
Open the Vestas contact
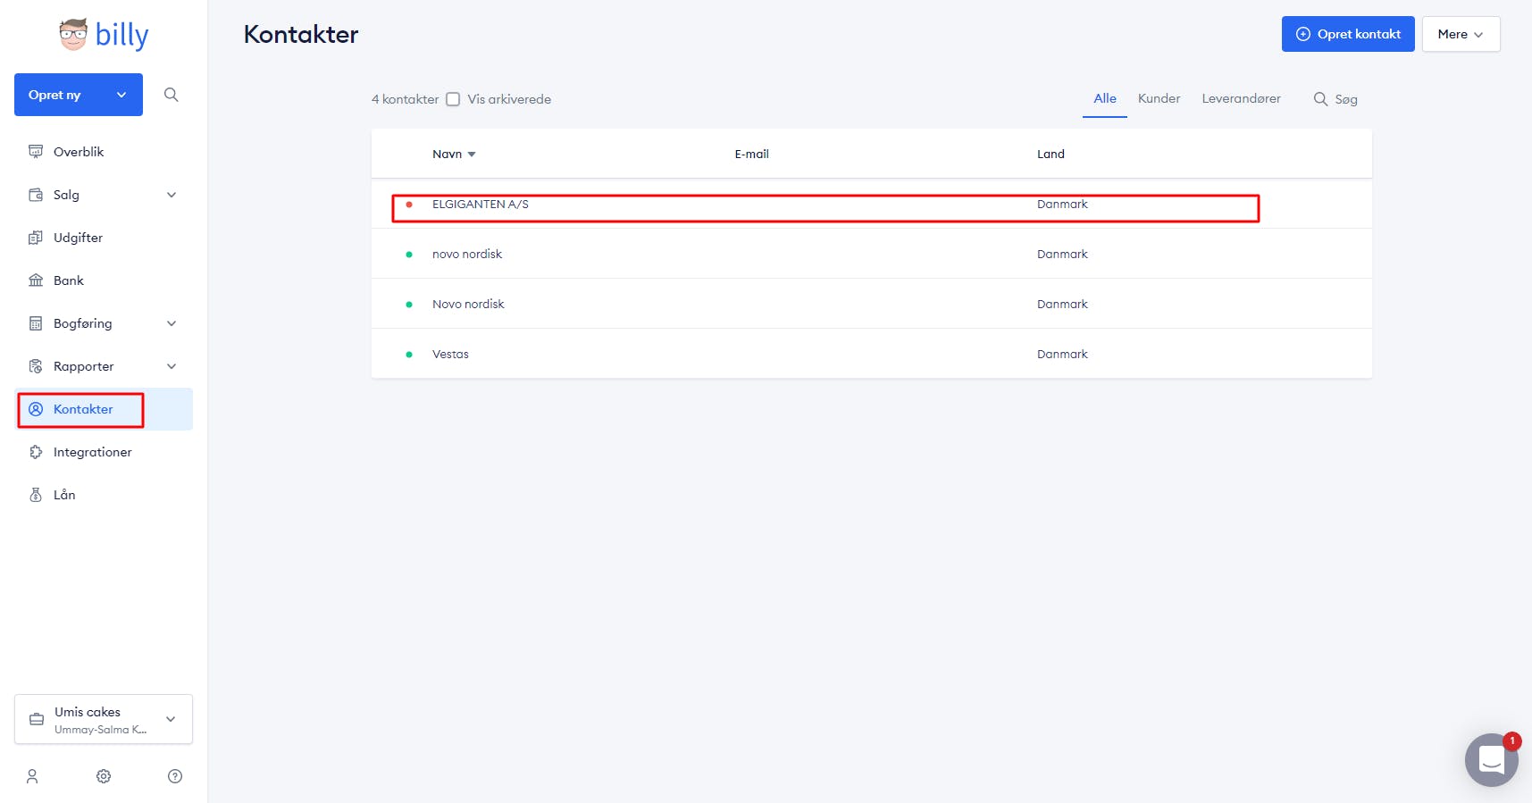872,354
